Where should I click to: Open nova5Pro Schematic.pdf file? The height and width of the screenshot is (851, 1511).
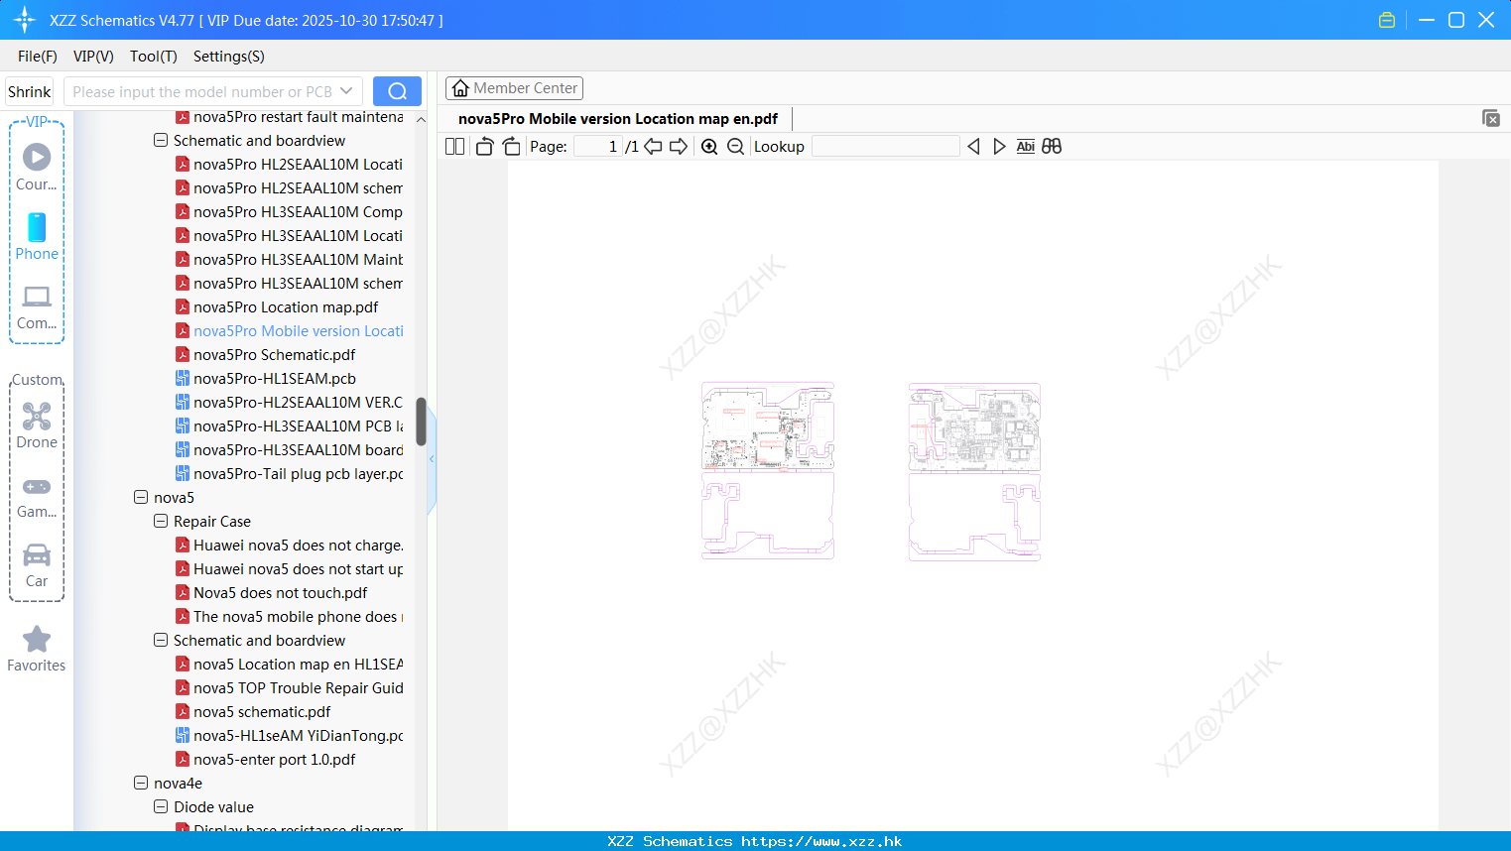tap(265, 354)
